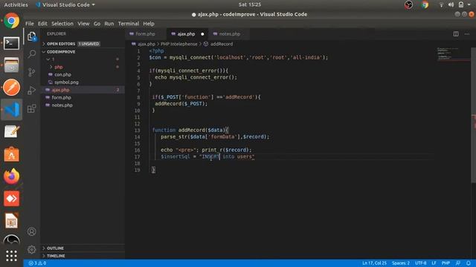Open the Search view in activity bar
This screenshot has width=476, height=267.
point(31,54)
